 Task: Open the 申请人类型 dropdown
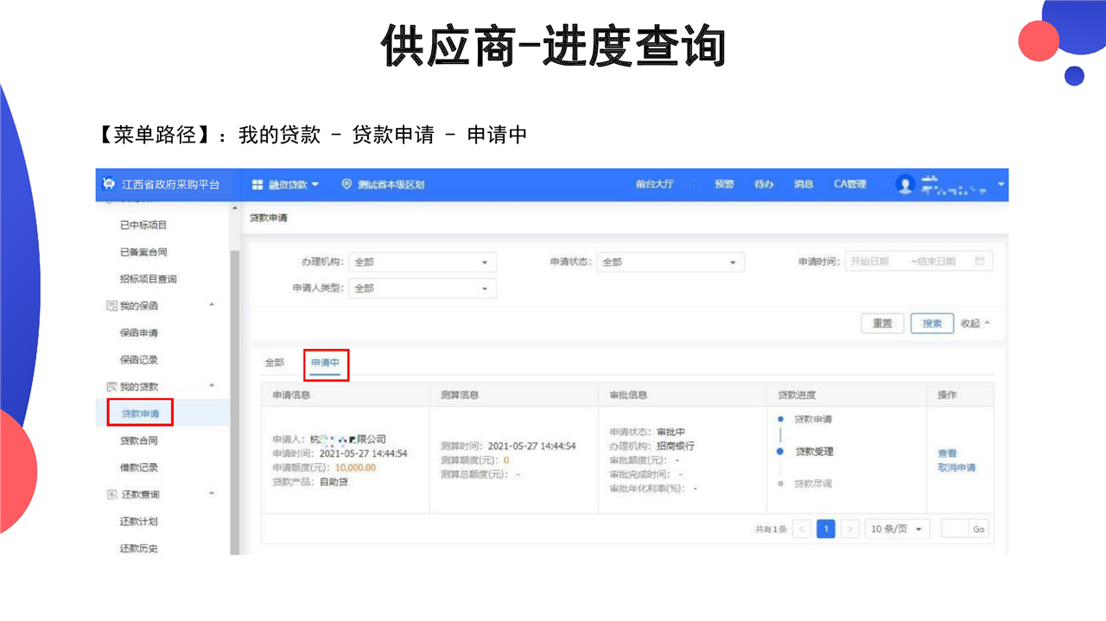(422, 288)
